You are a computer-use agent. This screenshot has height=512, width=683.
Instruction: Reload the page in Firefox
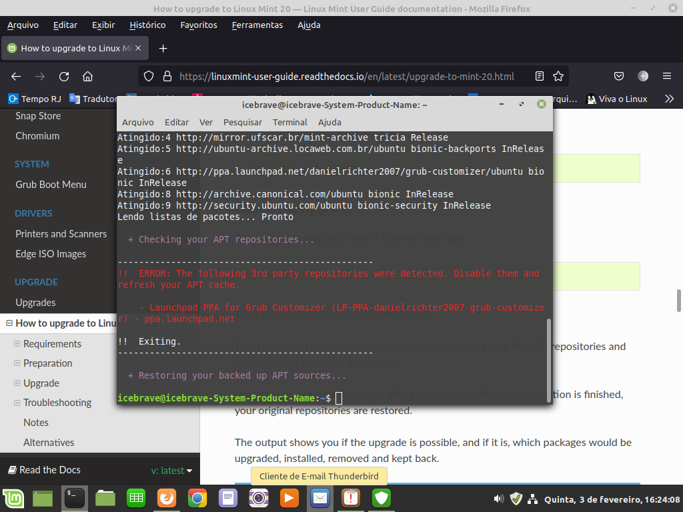tap(64, 76)
